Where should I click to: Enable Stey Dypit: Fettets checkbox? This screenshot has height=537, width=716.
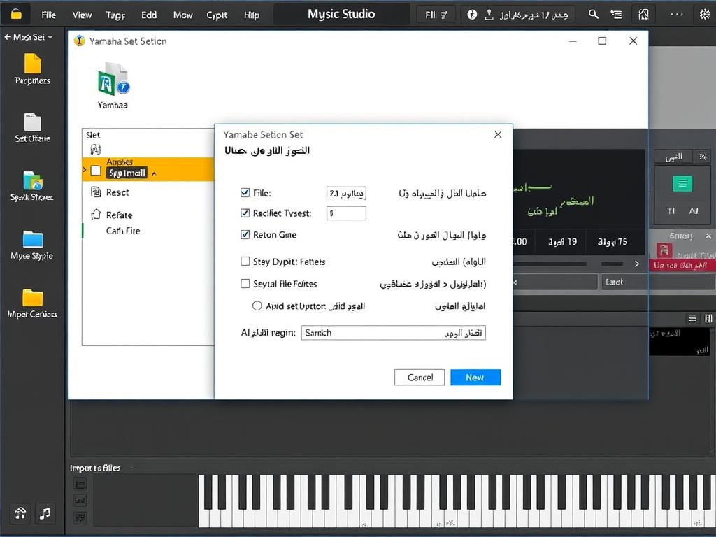click(x=245, y=262)
